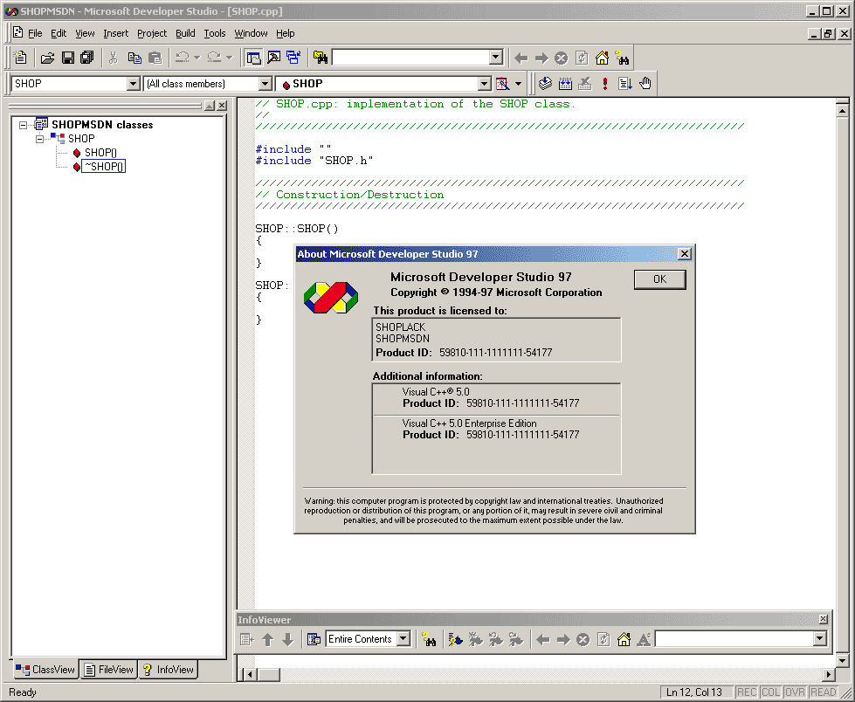
Task: Select the SHOP() constructor in the tree
Action: click(x=100, y=153)
